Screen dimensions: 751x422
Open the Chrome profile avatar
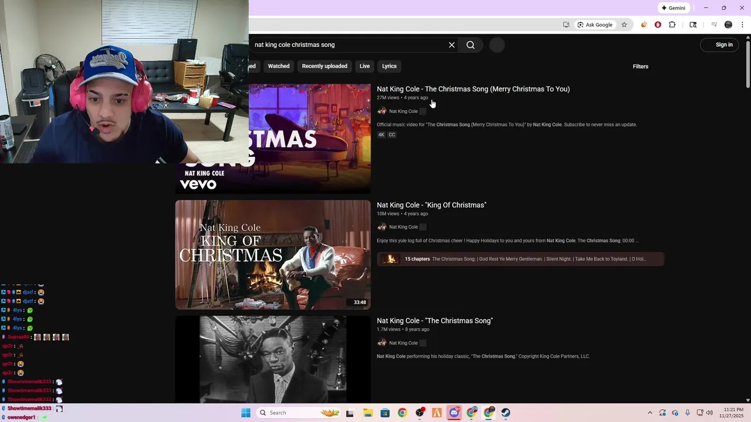[728, 25]
